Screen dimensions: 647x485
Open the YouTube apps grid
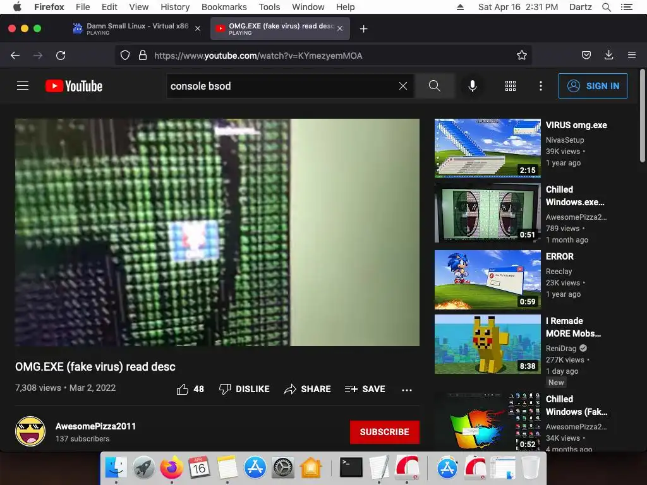coord(511,86)
